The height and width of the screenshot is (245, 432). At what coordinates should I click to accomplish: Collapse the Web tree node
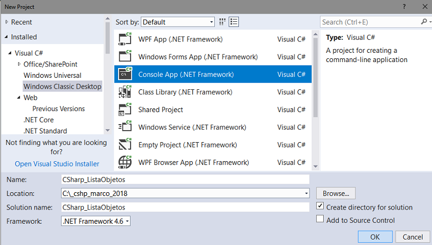(x=18, y=97)
